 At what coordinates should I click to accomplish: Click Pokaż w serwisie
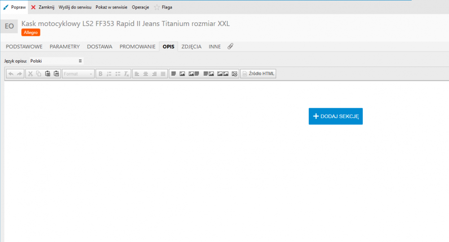click(x=111, y=8)
